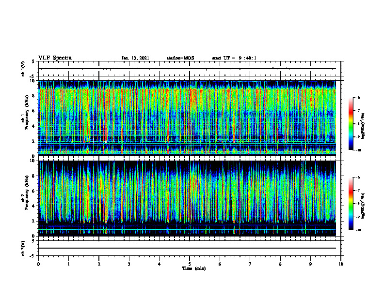Click the ch.2 spectrogram color scale bar
384x296 pixels.
tap(351, 204)
